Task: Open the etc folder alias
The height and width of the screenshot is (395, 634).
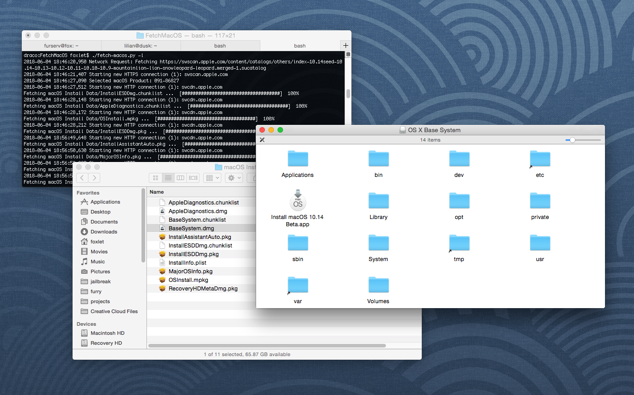Action: click(540, 159)
